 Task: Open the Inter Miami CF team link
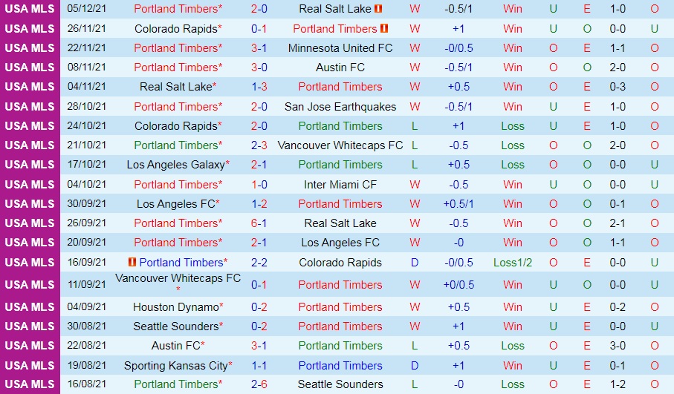(x=340, y=184)
